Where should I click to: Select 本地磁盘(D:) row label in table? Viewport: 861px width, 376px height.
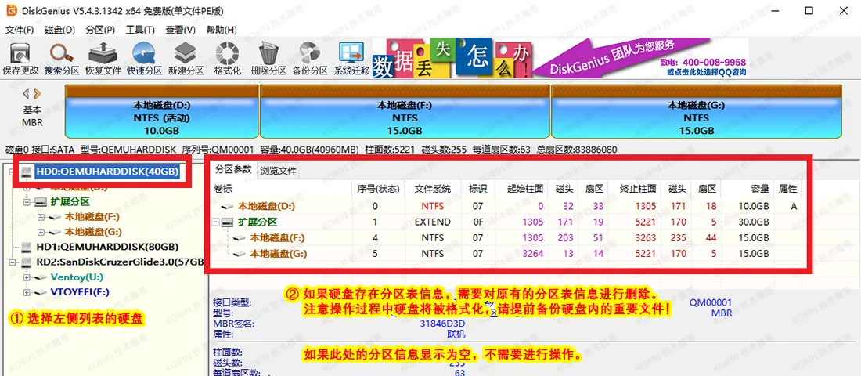tap(266, 206)
